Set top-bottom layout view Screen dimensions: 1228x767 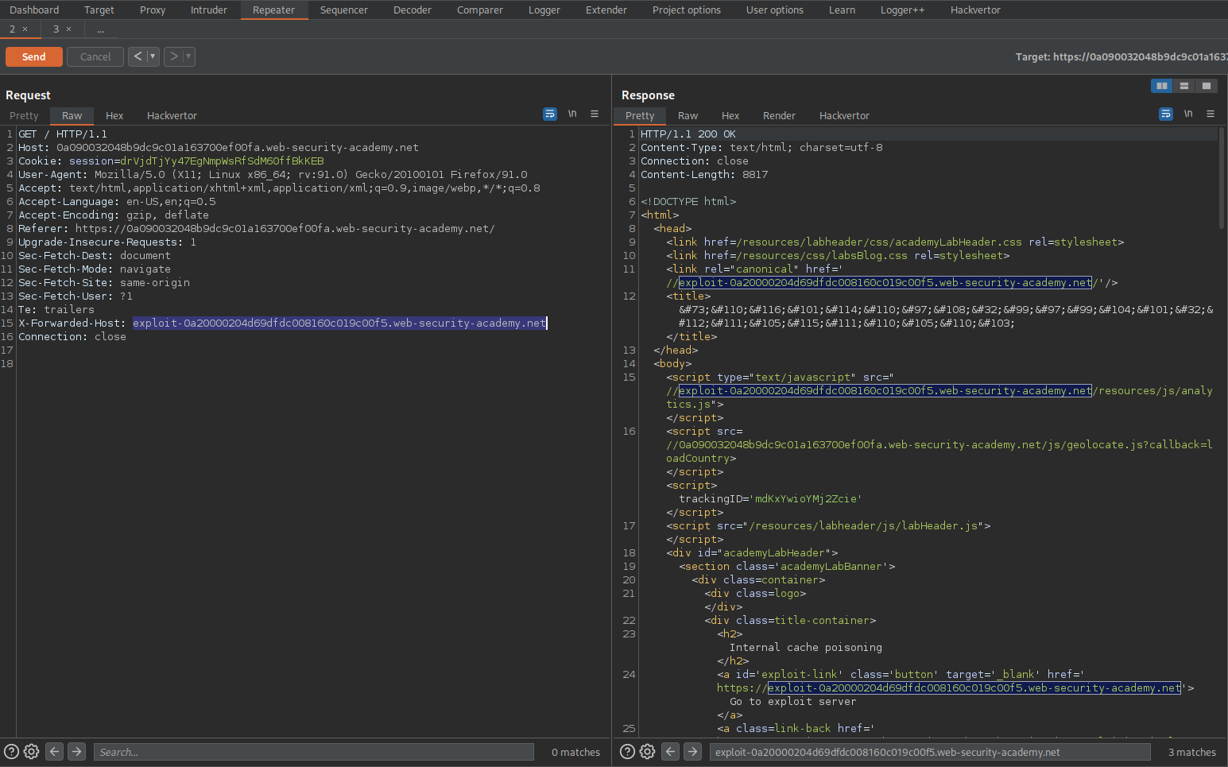(1184, 86)
